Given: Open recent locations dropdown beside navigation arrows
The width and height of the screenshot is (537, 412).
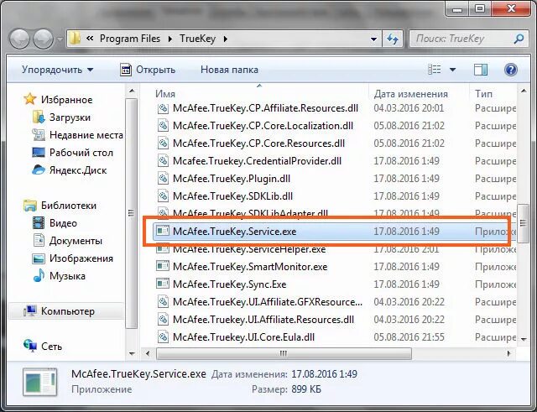Looking at the screenshot, I should coord(60,39).
